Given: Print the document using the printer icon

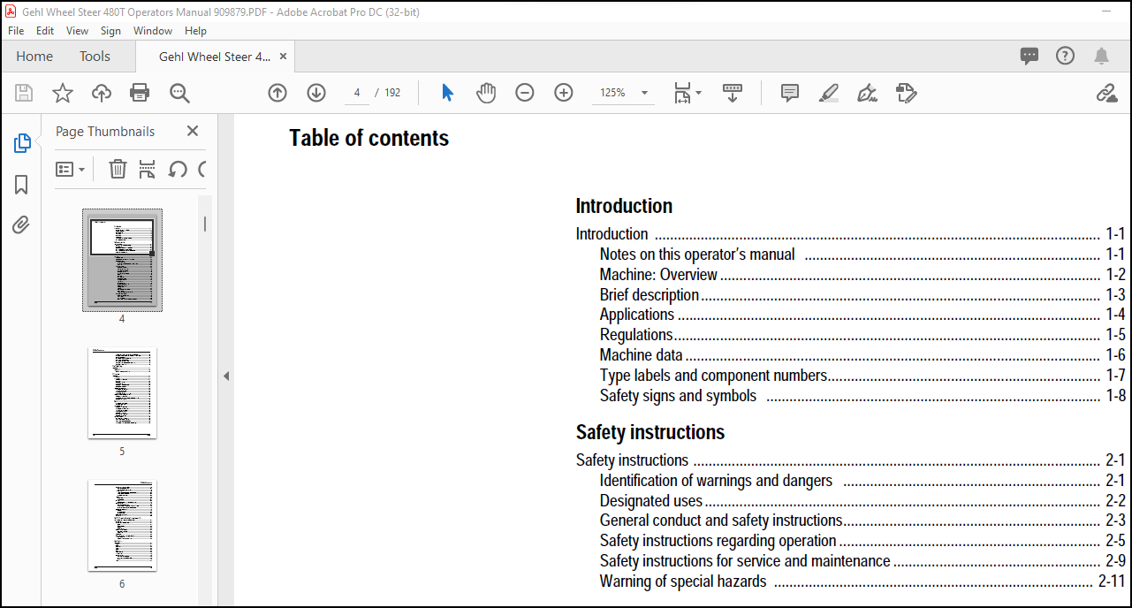Looking at the screenshot, I should [x=140, y=93].
